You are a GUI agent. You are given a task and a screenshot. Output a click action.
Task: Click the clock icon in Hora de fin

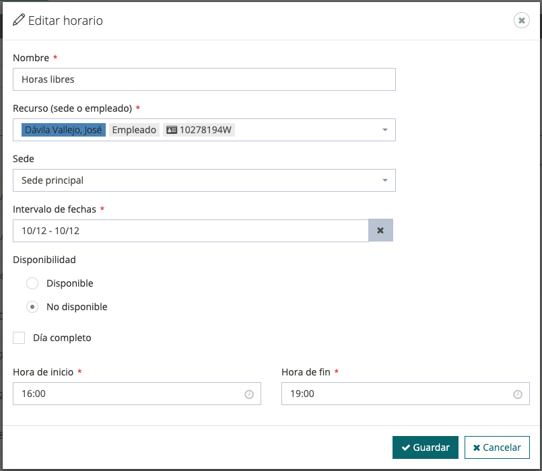[517, 394]
